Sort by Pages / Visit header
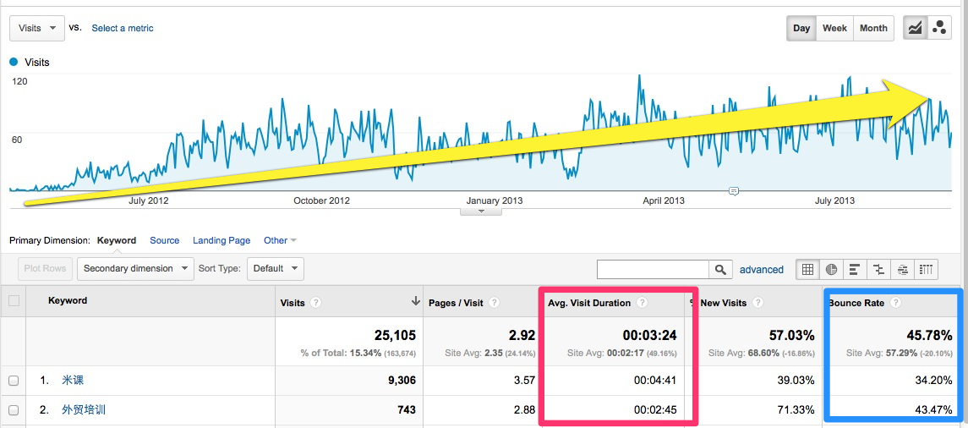This screenshot has height=428, width=968. click(x=456, y=303)
